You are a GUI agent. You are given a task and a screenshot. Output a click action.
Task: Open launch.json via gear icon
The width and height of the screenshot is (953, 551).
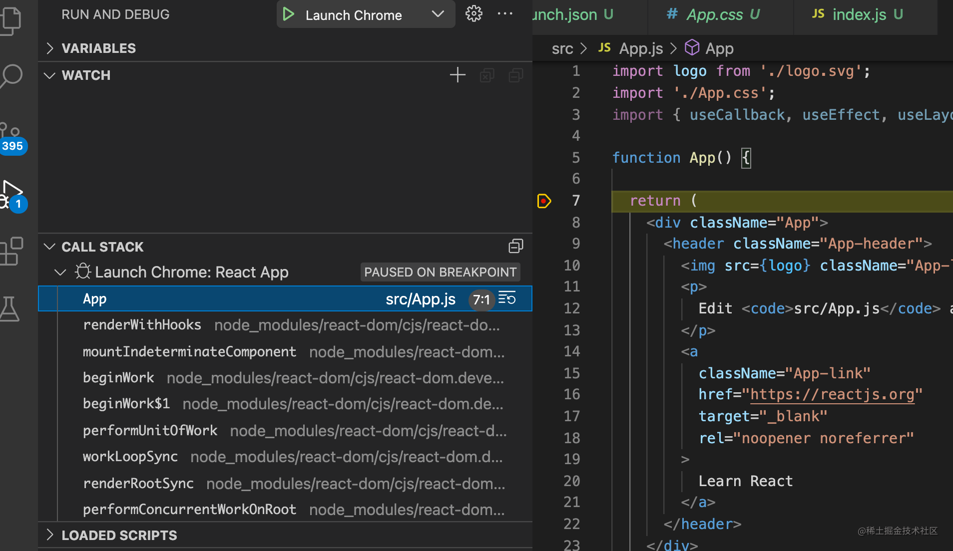pos(474,14)
